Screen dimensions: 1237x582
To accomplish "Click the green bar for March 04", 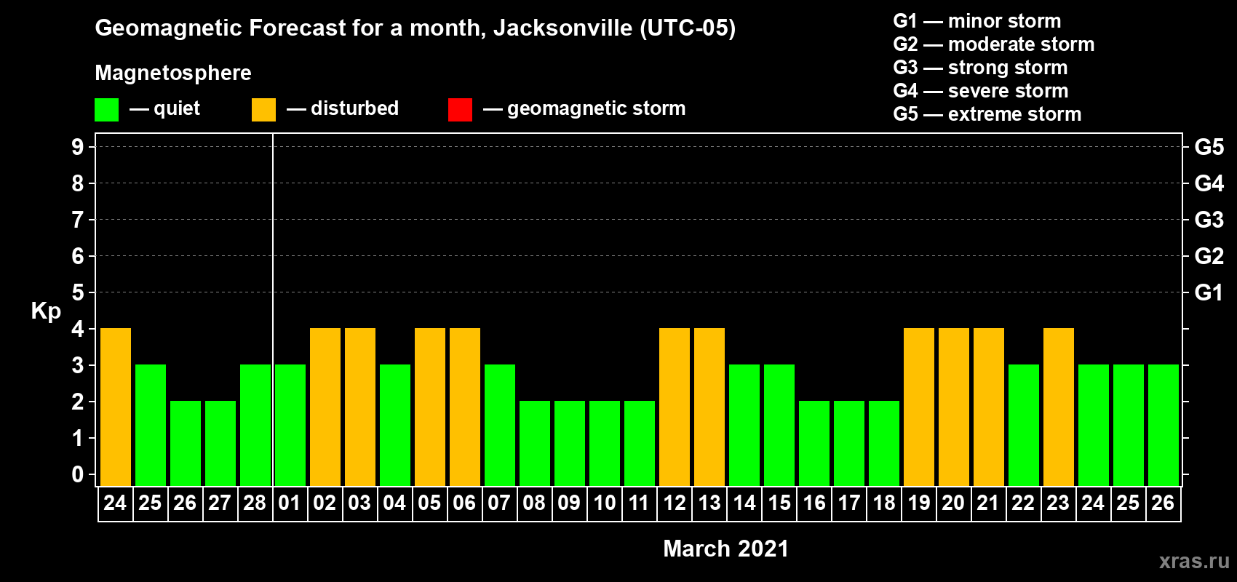I will click(395, 426).
